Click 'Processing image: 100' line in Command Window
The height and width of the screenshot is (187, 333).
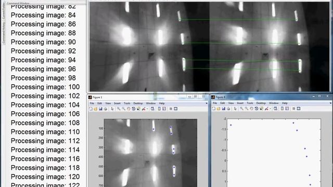45,87
